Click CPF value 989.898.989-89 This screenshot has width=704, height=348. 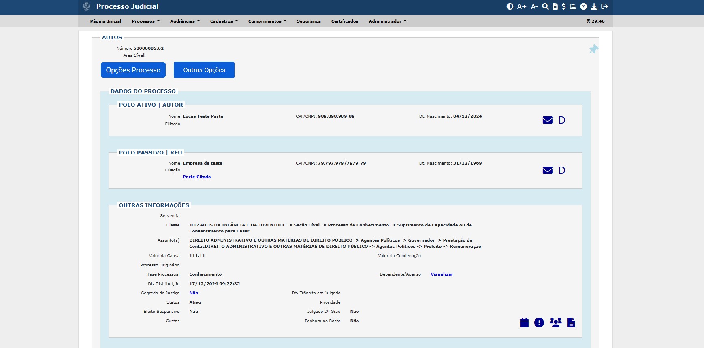tap(336, 116)
